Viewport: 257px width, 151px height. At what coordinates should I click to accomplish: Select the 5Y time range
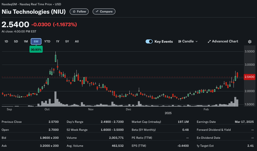click(x=67, y=41)
